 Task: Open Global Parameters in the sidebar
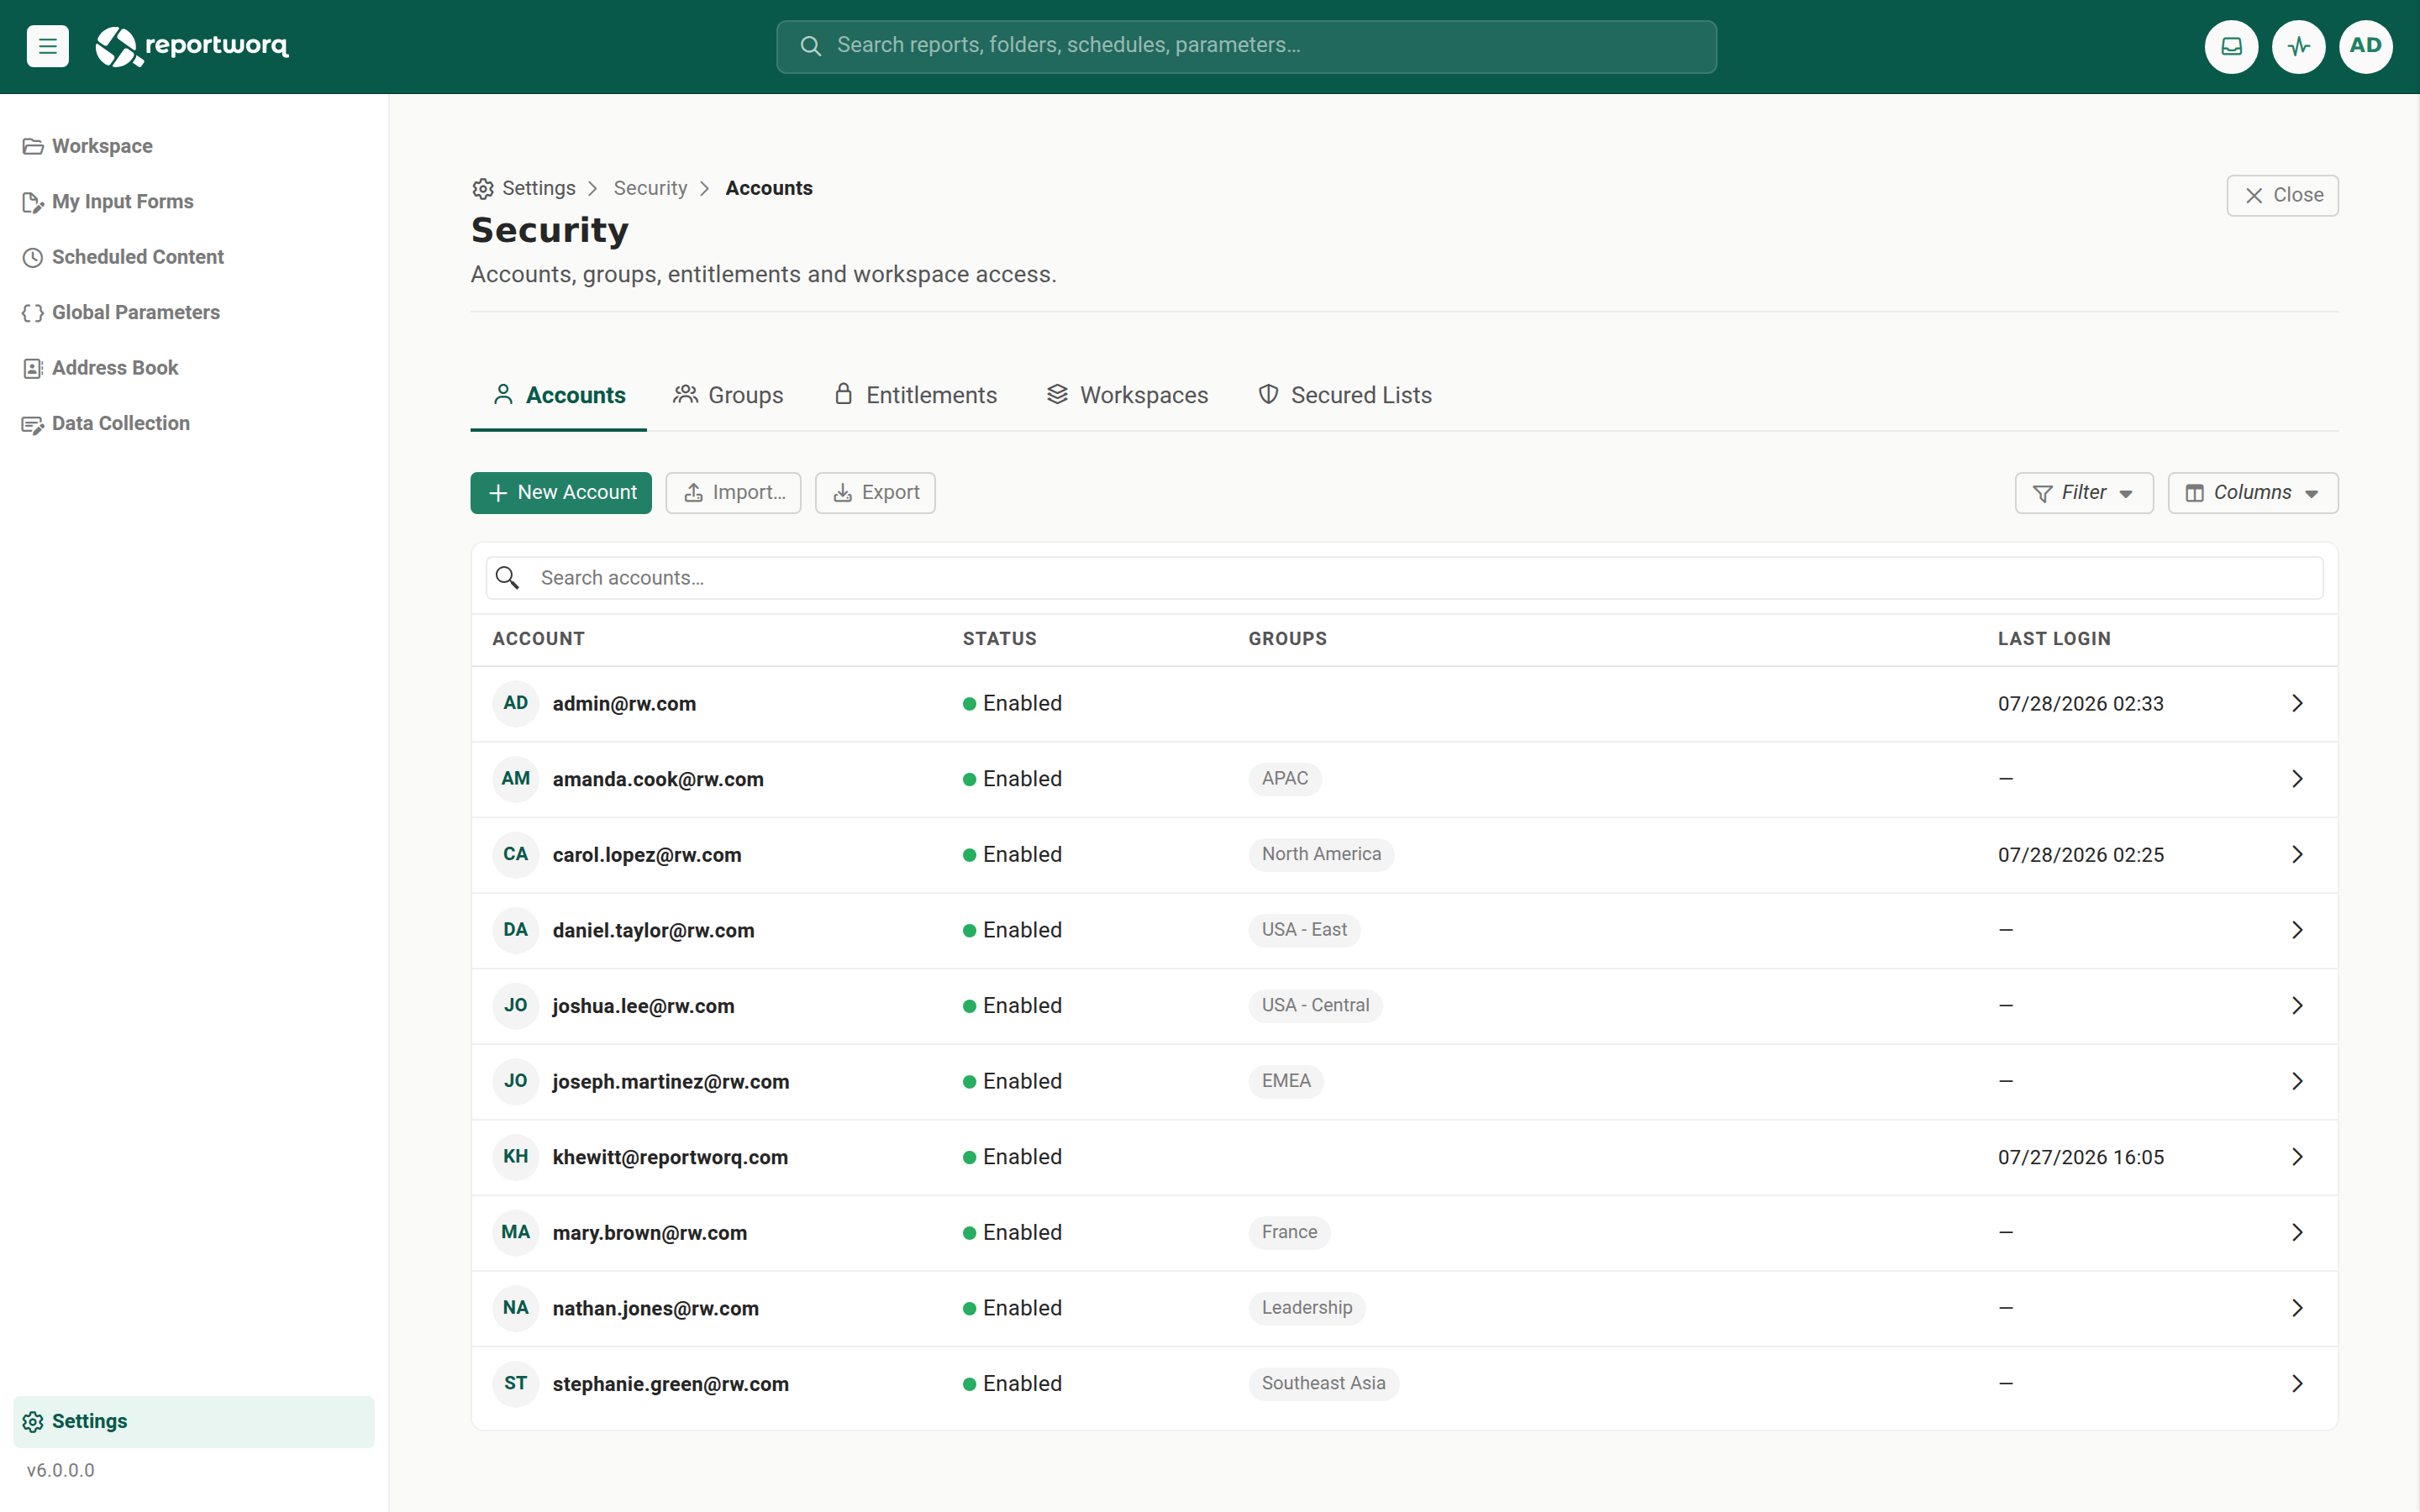click(194, 313)
